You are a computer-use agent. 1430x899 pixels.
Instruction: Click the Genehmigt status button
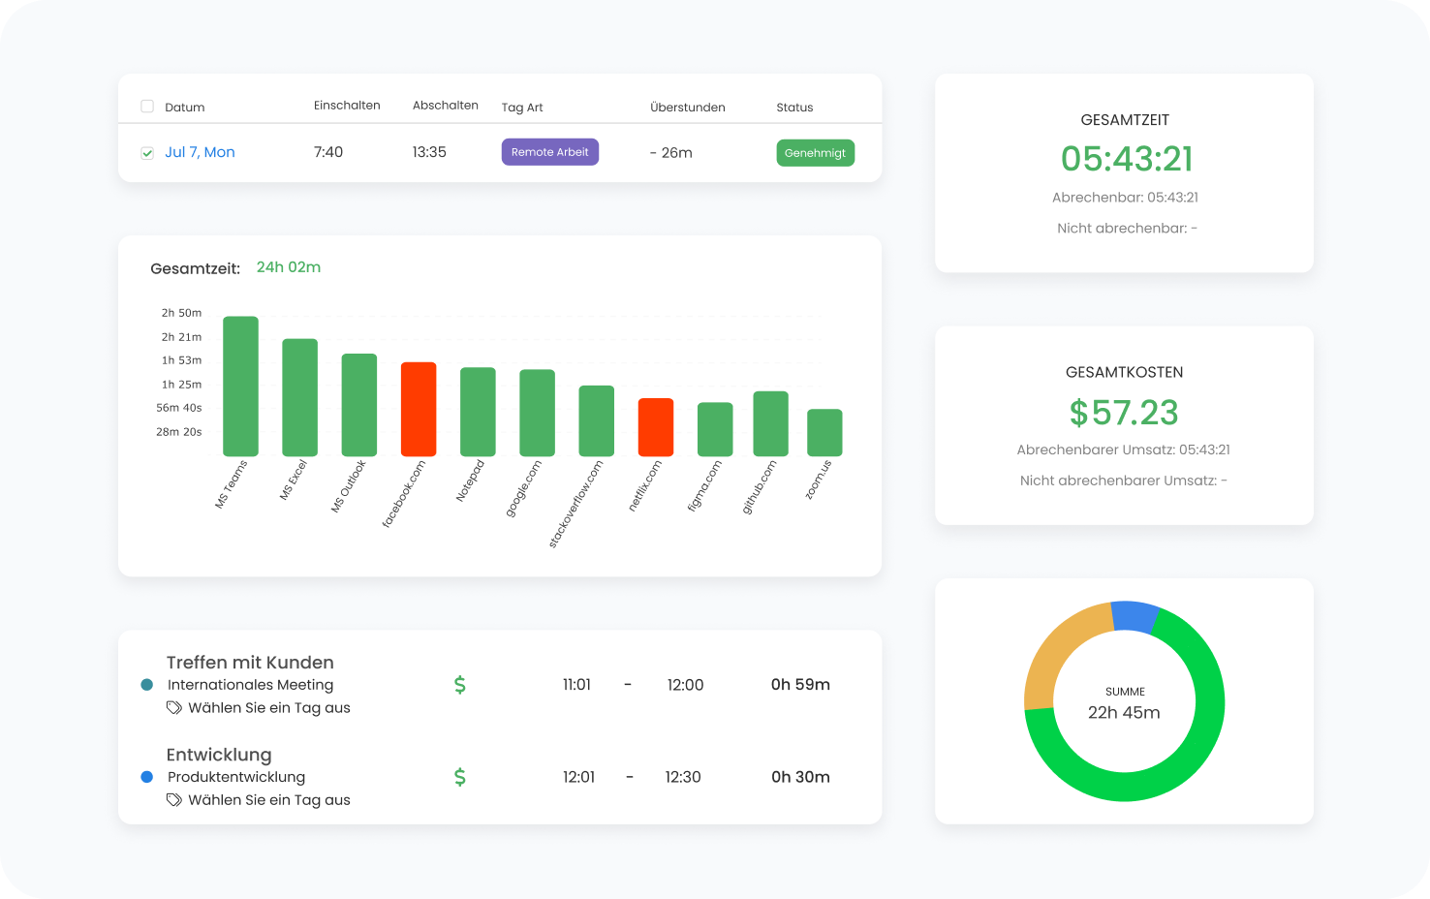815,153
